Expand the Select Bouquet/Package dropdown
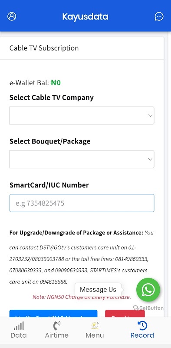The image size is (171, 348). click(x=82, y=159)
